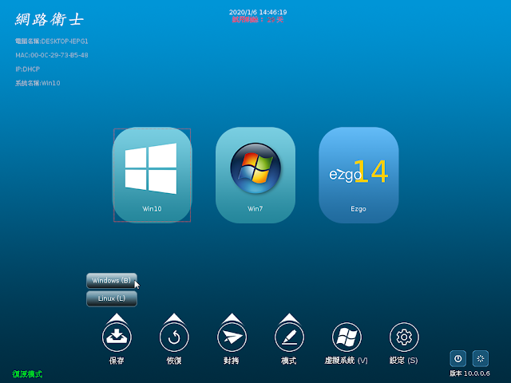
Task: Click the 對拷 paper plane icon
Action: pyautogui.click(x=232, y=337)
